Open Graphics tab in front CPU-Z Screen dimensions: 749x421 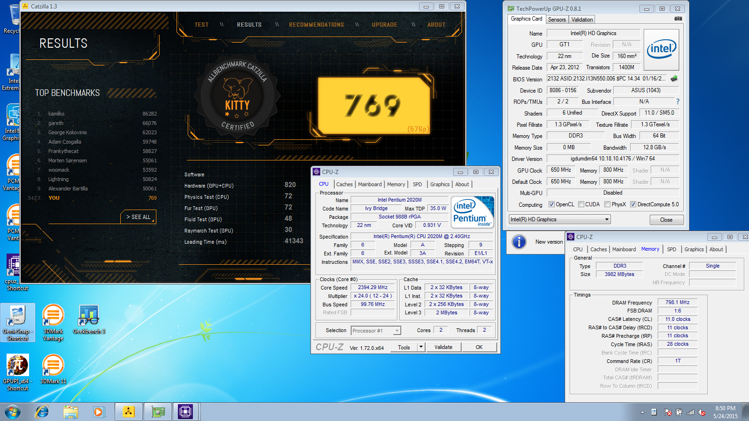click(440, 184)
